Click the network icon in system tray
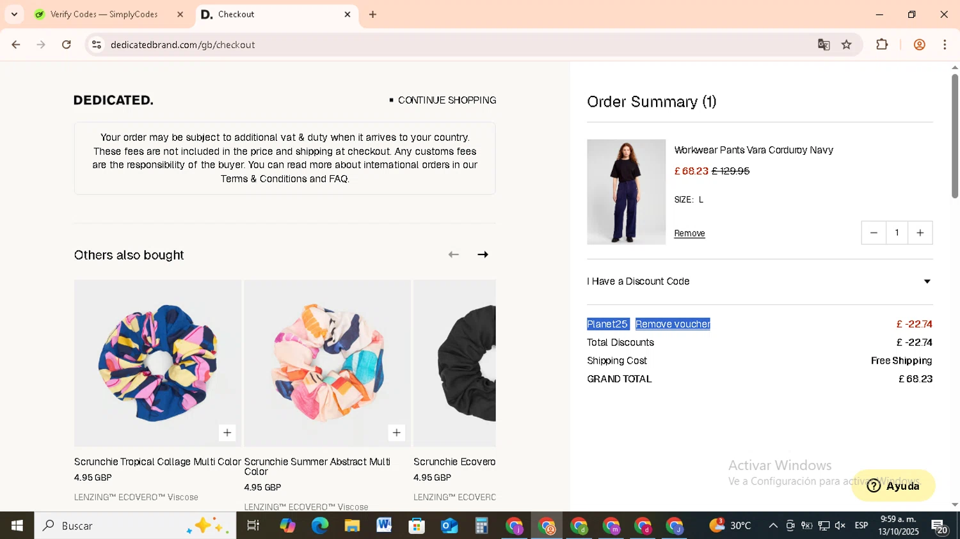The height and width of the screenshot is (539, 960). coord(824,526)
